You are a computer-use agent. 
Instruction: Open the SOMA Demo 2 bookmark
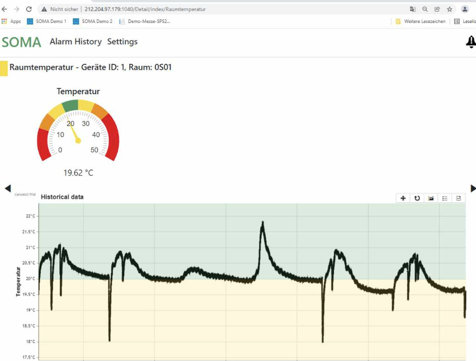pyautogui.click(x=93, y=21)
